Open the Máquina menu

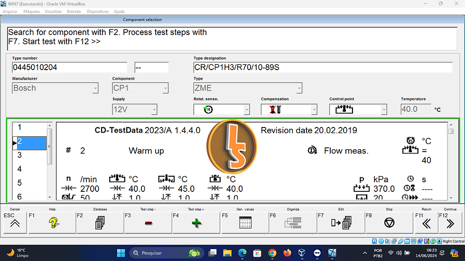pyautogui.click(x=31, y=11)
